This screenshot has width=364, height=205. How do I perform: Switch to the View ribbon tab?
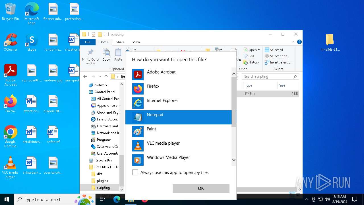click(x=136, y=42)
